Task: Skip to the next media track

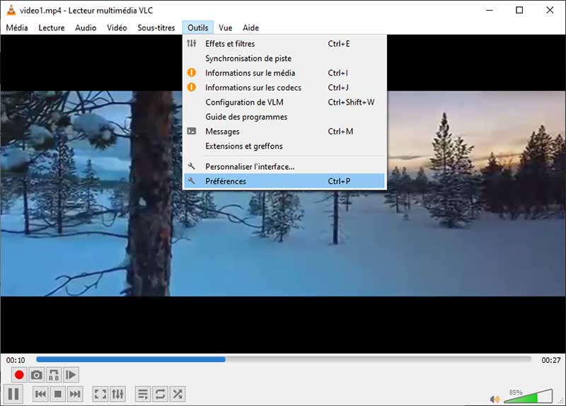Action: tap(75, 393)
